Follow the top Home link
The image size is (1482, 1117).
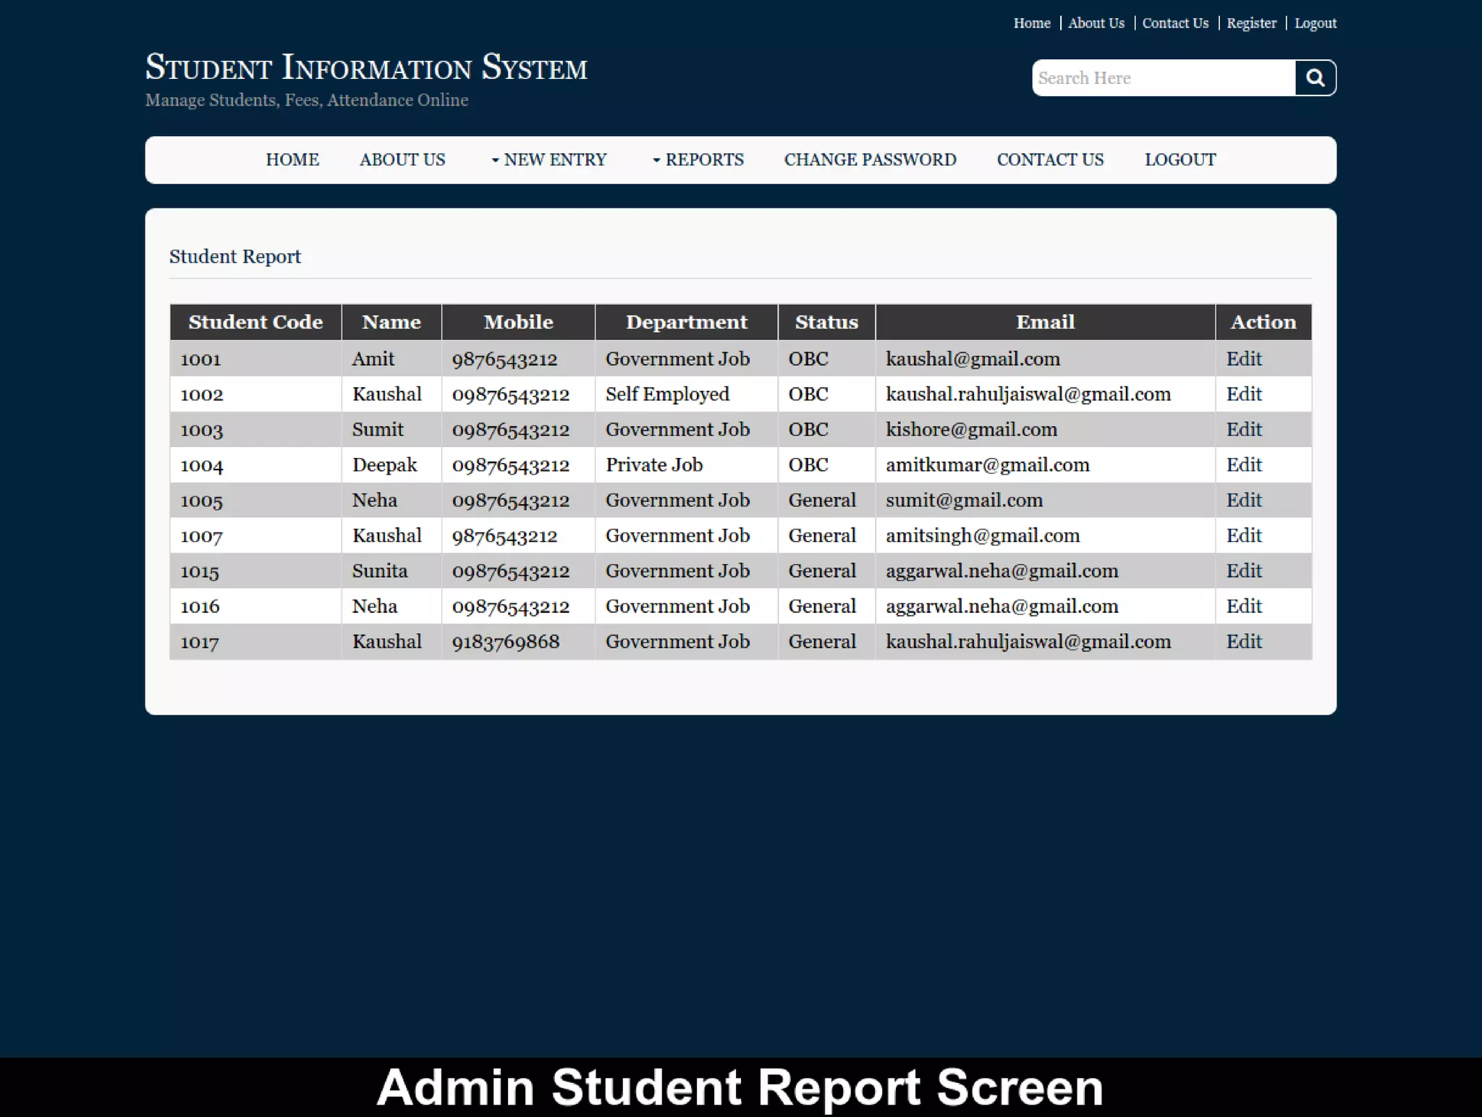(x=1032, y=23)
